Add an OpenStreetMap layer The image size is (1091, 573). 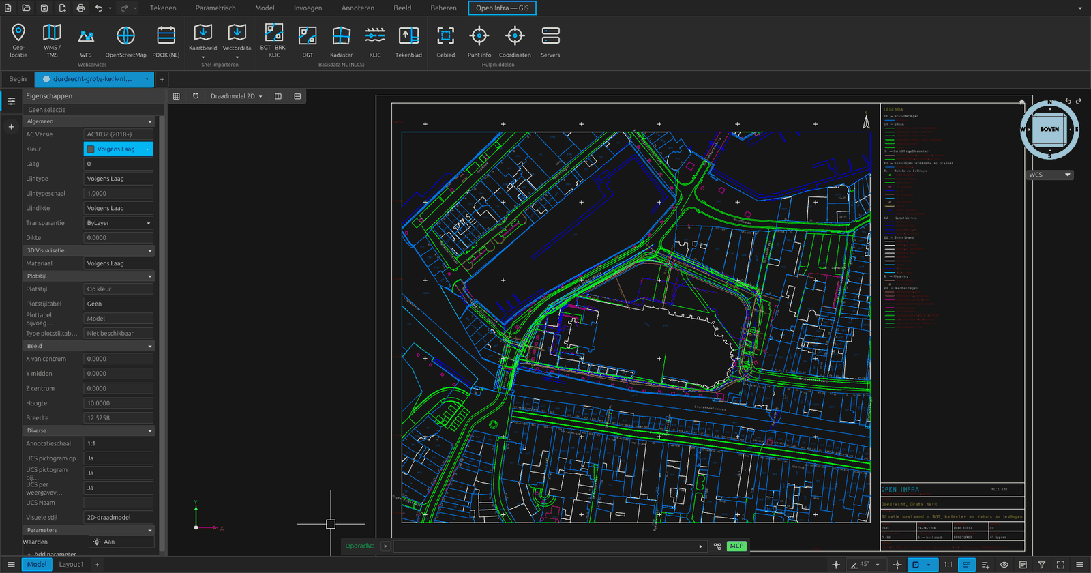click(125, 40)
